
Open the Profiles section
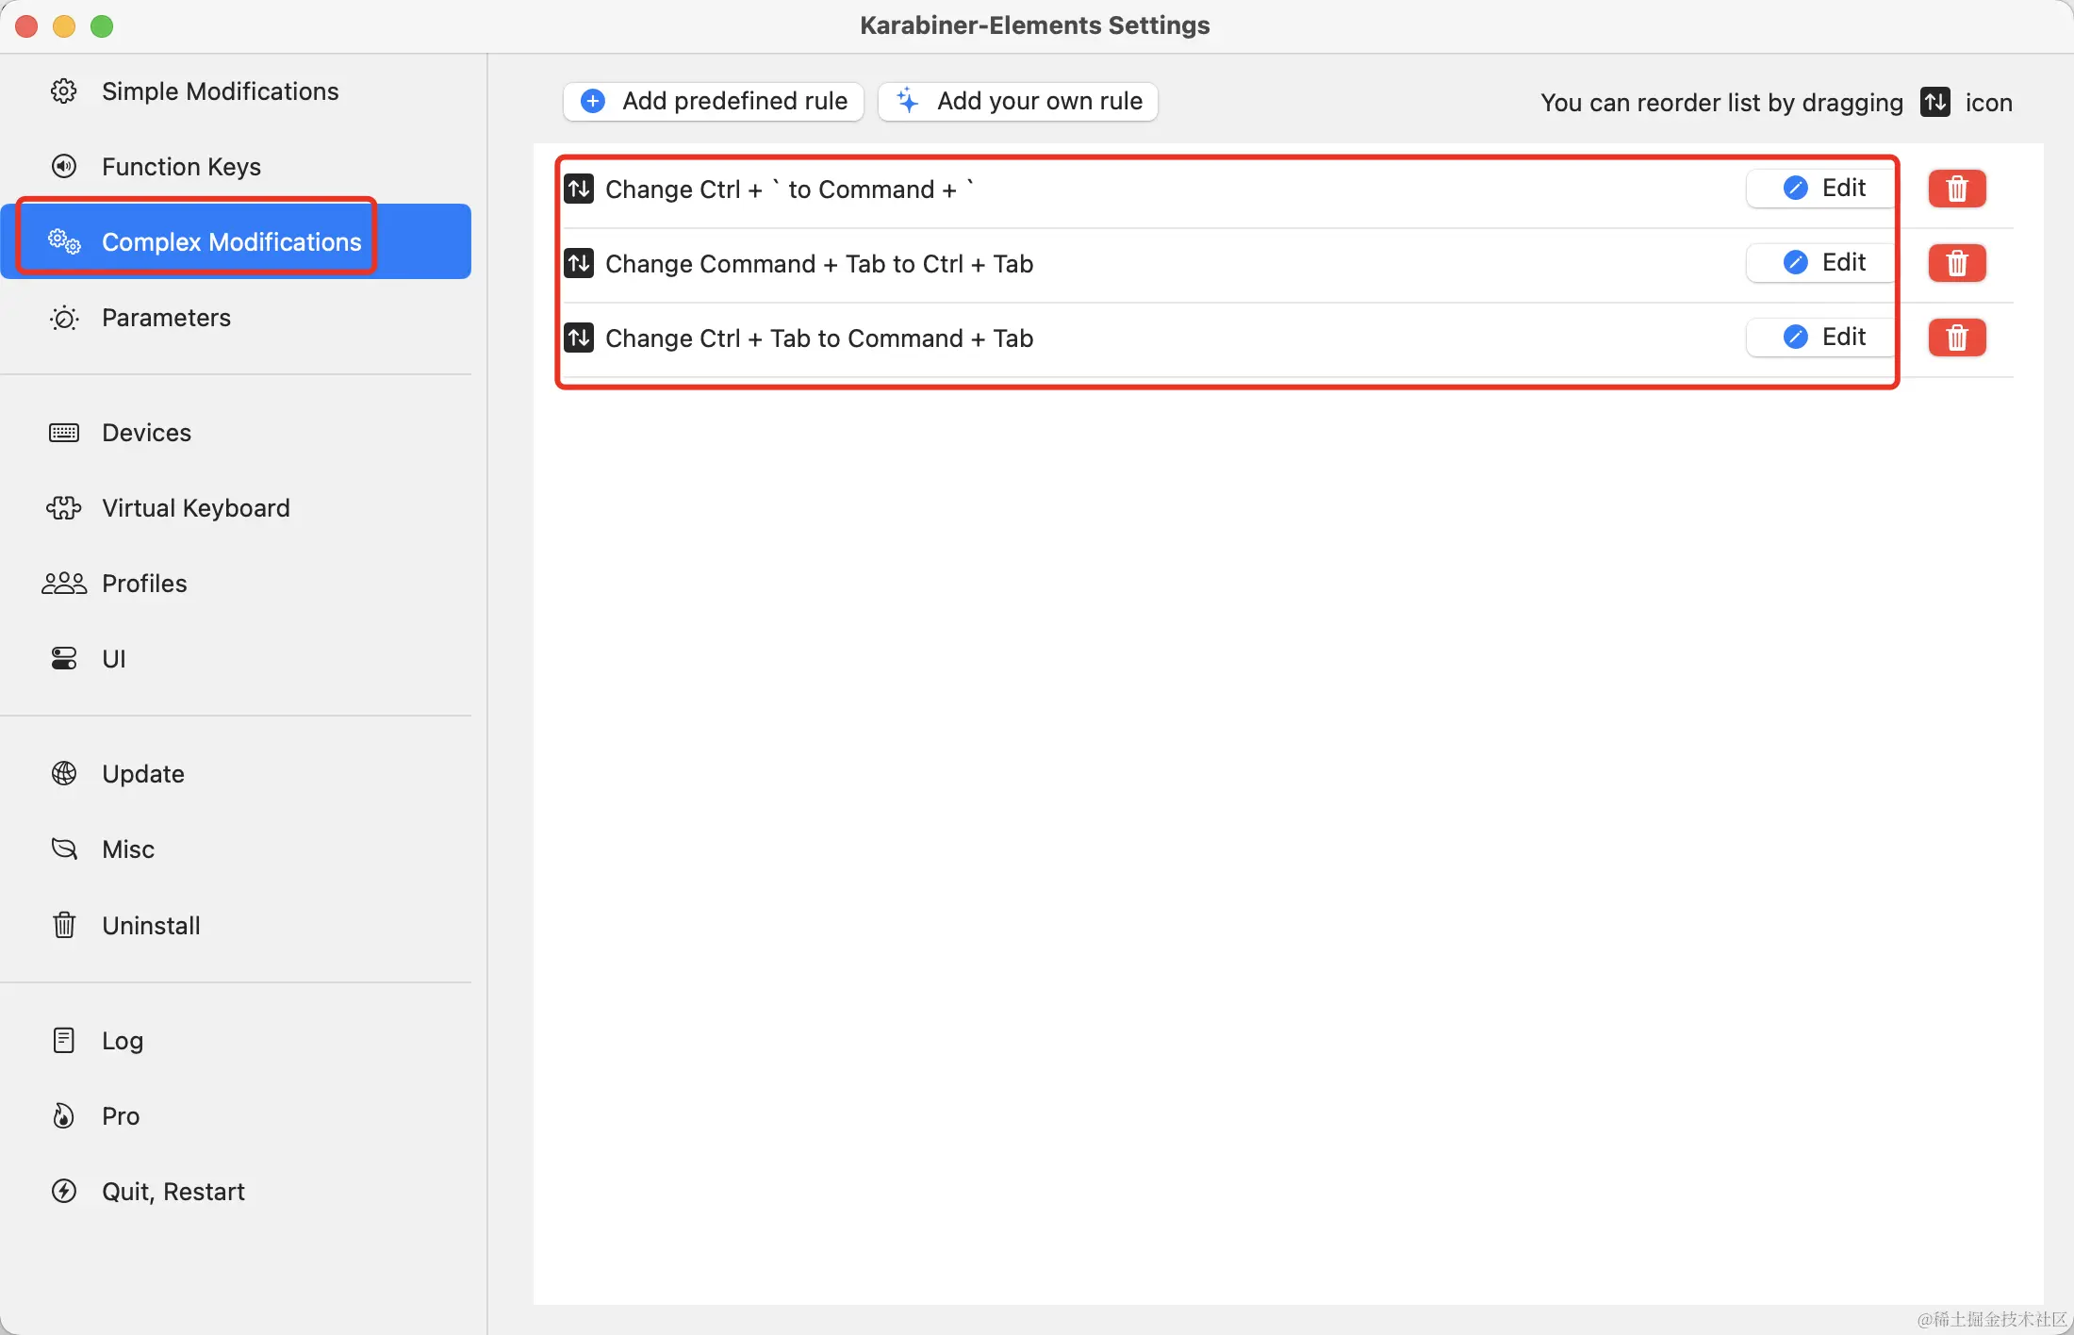[x=236, y=584]
